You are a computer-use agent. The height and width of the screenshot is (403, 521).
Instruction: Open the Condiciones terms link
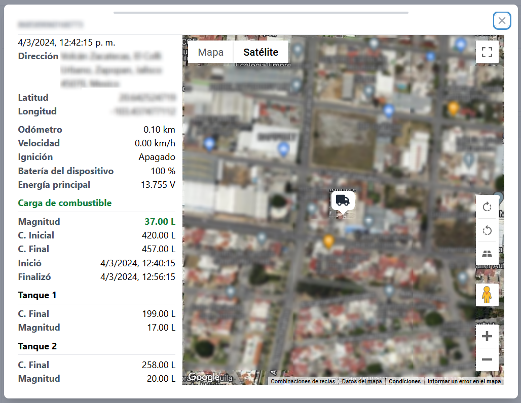(404, 381)
